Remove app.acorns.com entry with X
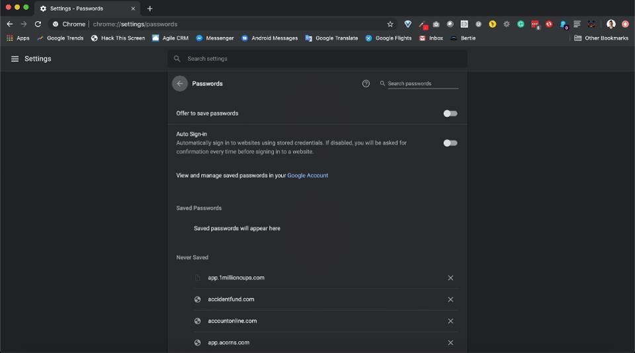Screen dimensions: 635x353 pyautogui.click(x=450, y=342)
